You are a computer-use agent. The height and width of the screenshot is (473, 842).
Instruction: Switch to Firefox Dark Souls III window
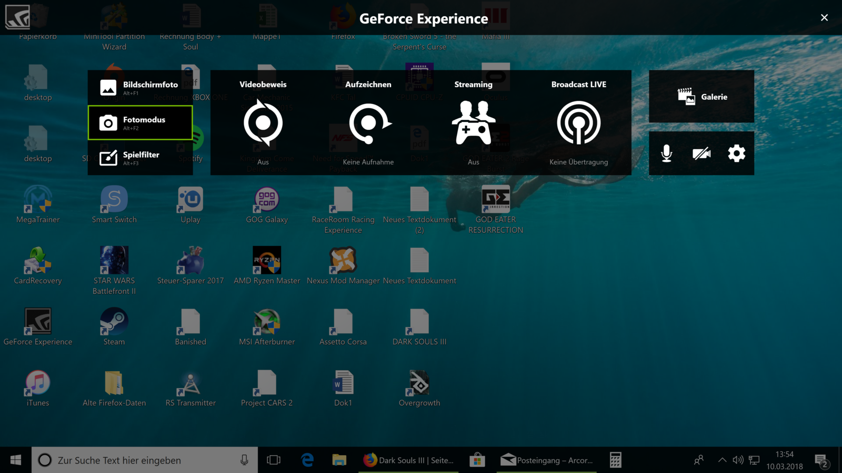pyautogui.click(x=408, y=460)
